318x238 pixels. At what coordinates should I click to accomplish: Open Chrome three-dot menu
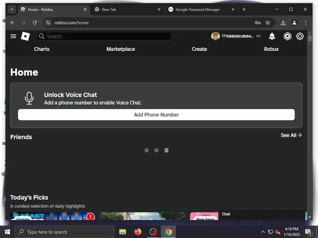(306, 23)
